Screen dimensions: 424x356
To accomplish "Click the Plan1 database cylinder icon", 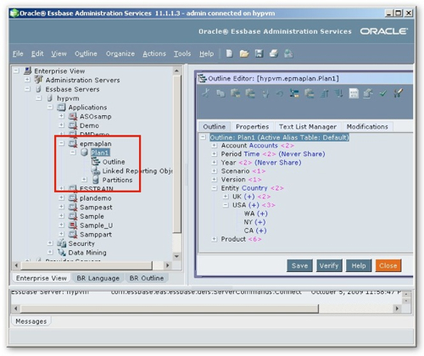I will click(84, 153).
